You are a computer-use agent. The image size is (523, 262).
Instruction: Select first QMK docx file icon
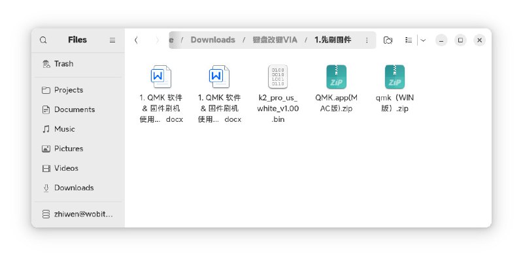pyautogui.click(x=161, y=76)
